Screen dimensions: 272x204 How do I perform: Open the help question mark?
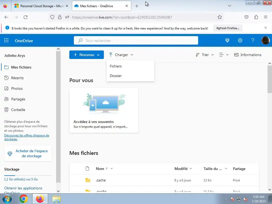(x=253, y=40)
